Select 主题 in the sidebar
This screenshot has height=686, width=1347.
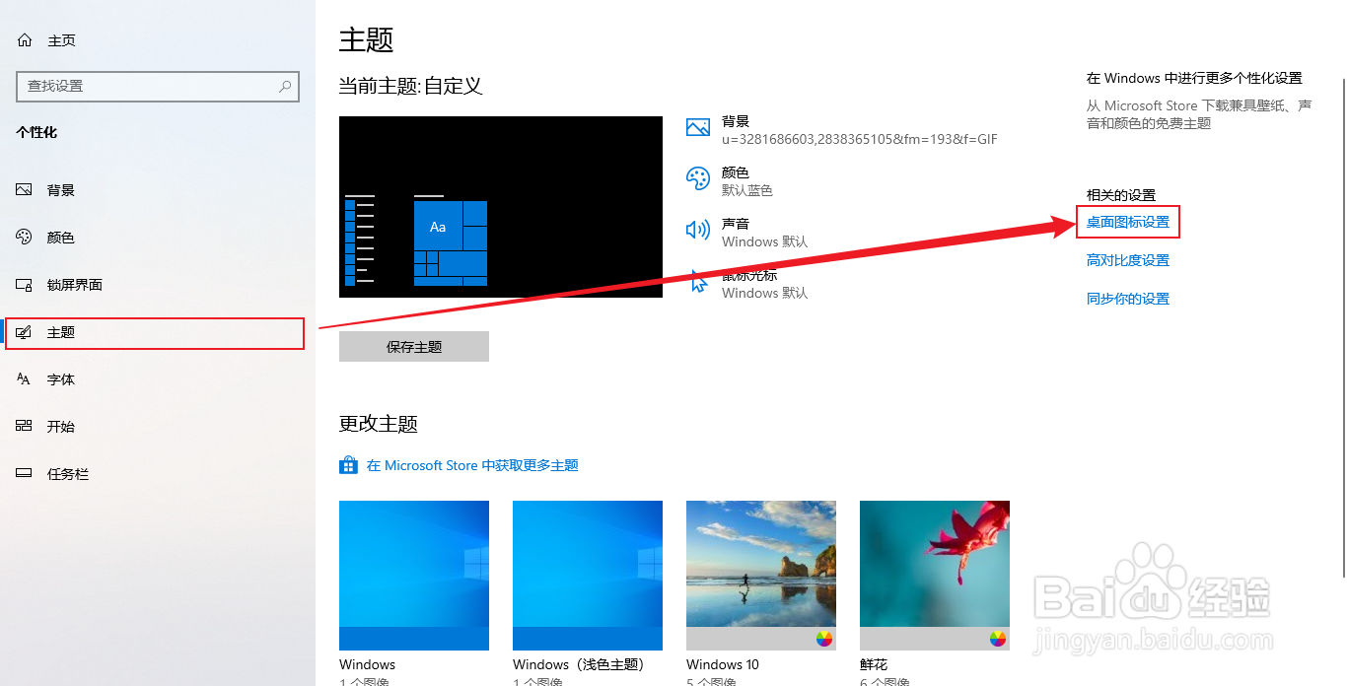tap(155, 333)
